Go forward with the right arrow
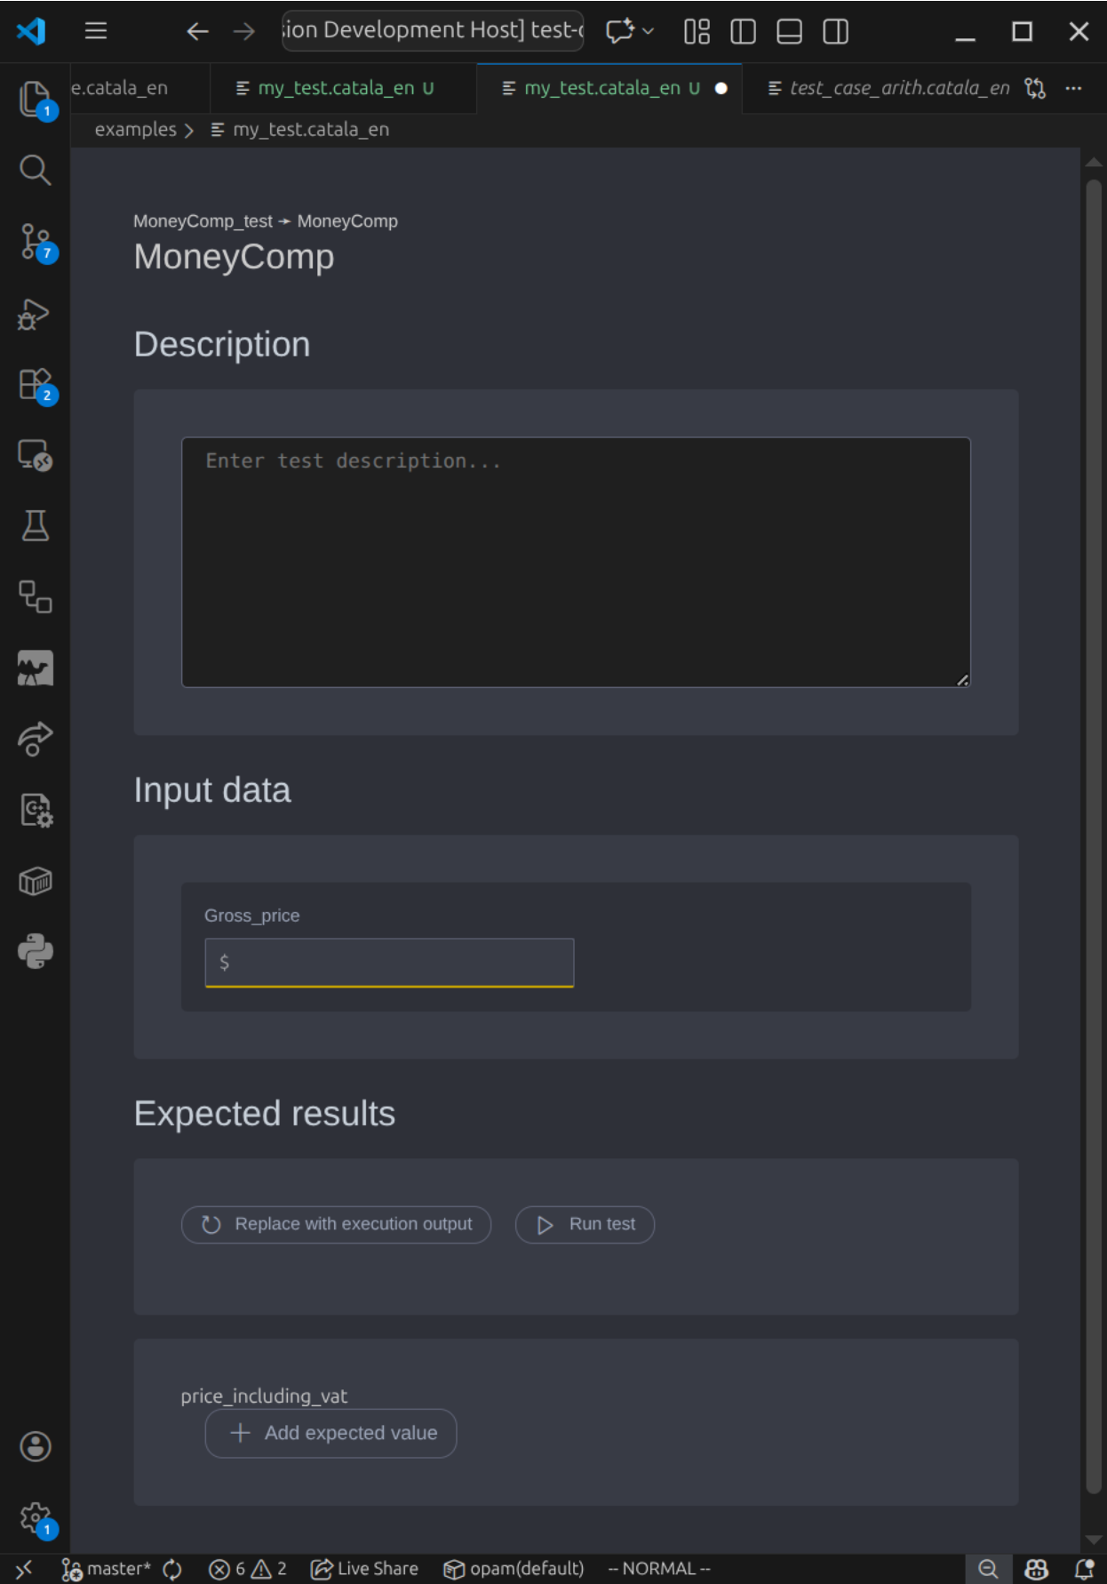This screenshot has width=1107, height=1584. coord(243,31)
